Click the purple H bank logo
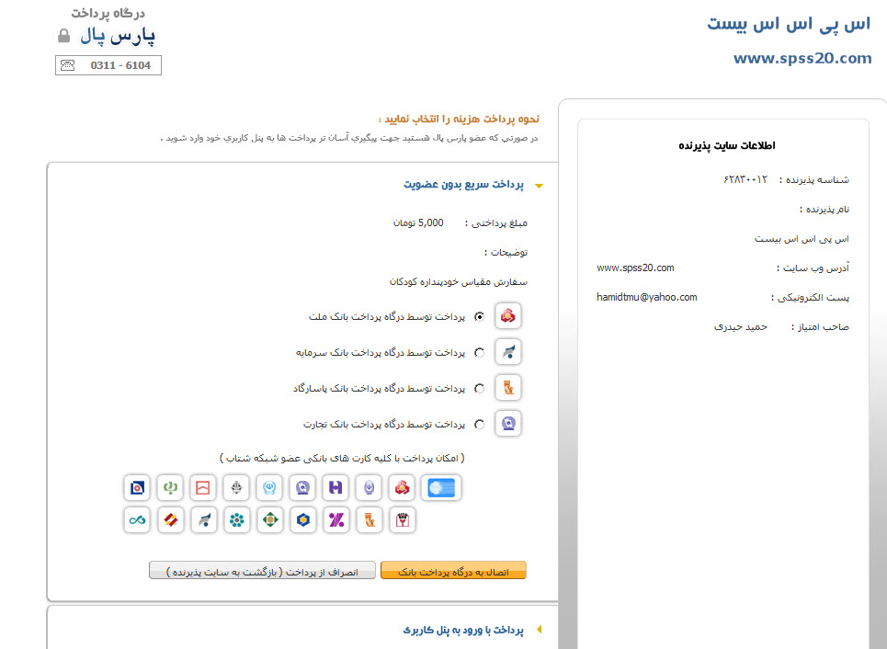This screenshot has width=887, height=649. coord(336,488)
